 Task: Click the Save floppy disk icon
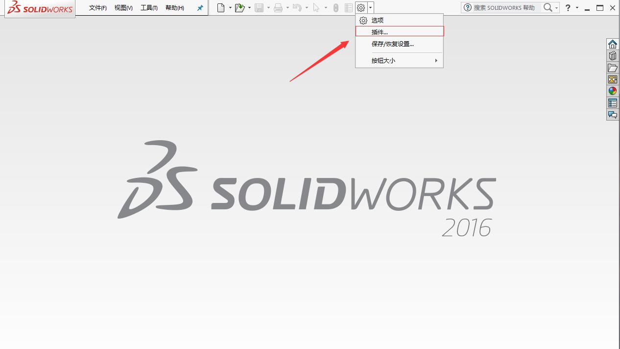pos(259,8)
